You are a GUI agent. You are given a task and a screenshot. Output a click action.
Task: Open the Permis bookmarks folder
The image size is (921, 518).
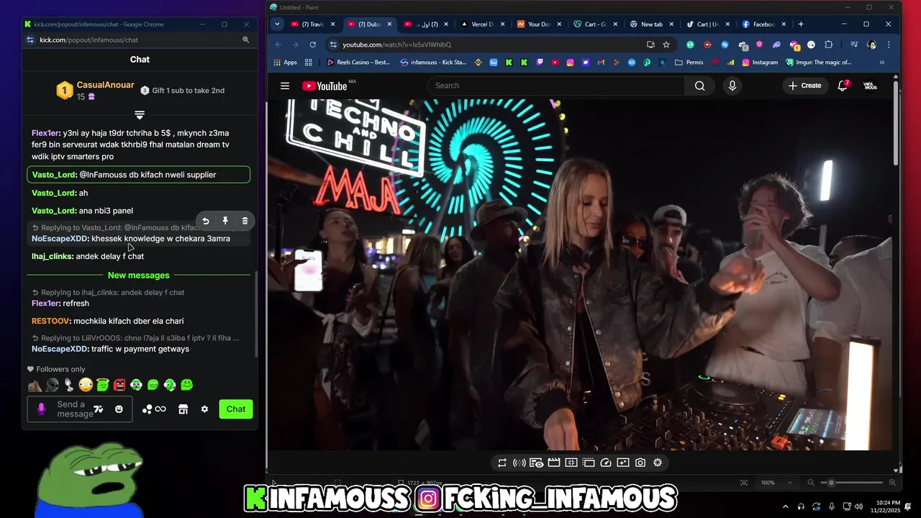point(689,63)
